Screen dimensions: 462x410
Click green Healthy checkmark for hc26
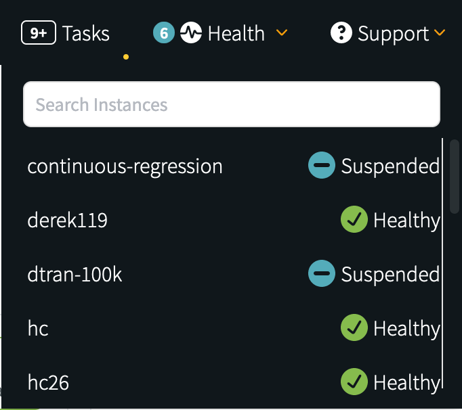(x=354, y=382)
